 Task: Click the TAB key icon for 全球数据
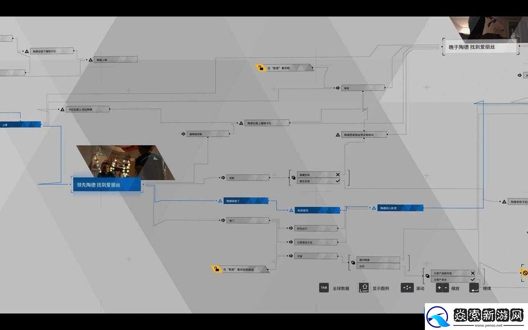(324, 288)
